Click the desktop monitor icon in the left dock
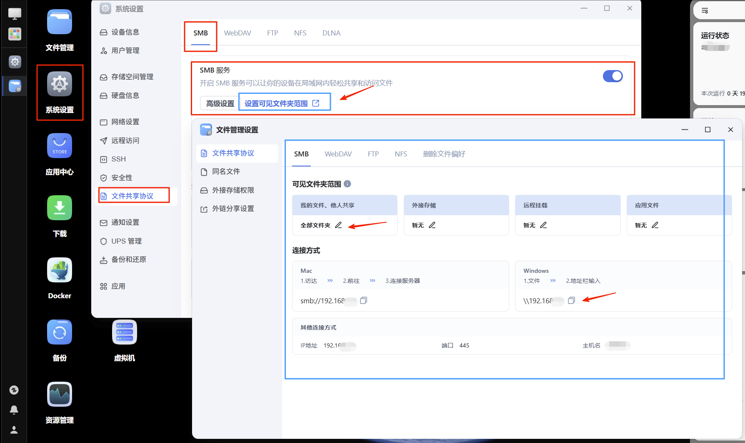Image resolution: width=745 pixels, height=443 pixels. tap(15, 13)
